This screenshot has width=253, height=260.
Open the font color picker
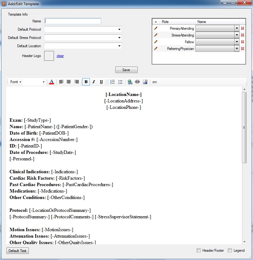(52, 82)
